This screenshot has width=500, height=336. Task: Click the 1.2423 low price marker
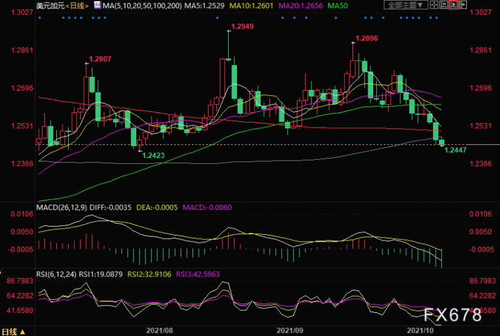point(154,155)
